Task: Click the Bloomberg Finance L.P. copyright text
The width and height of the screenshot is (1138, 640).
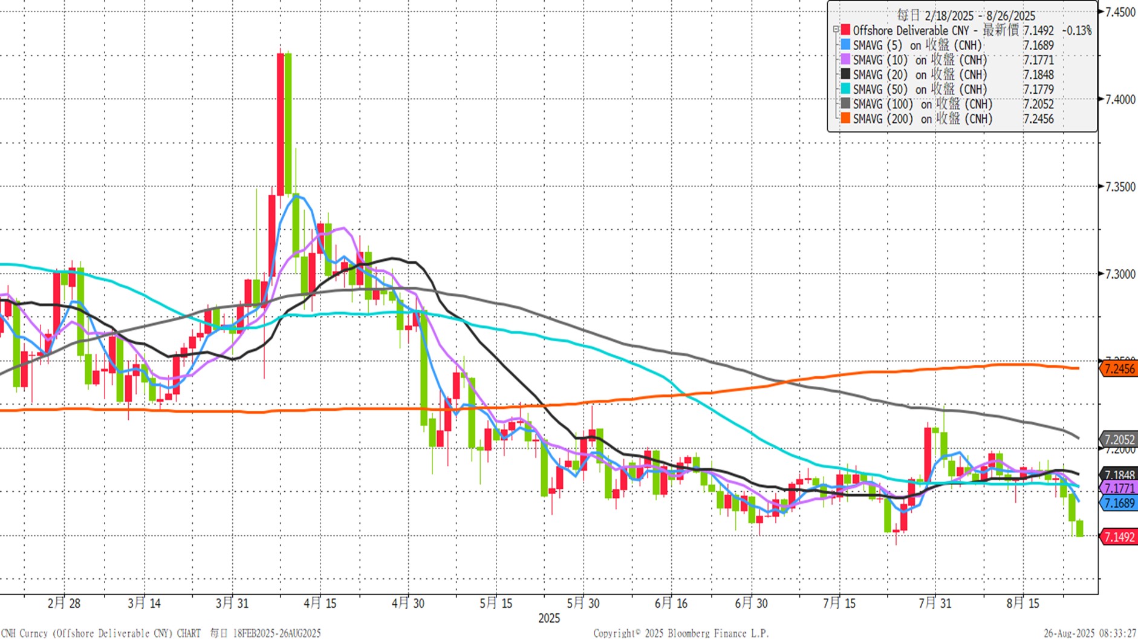Action: click(x=681, y=633)
